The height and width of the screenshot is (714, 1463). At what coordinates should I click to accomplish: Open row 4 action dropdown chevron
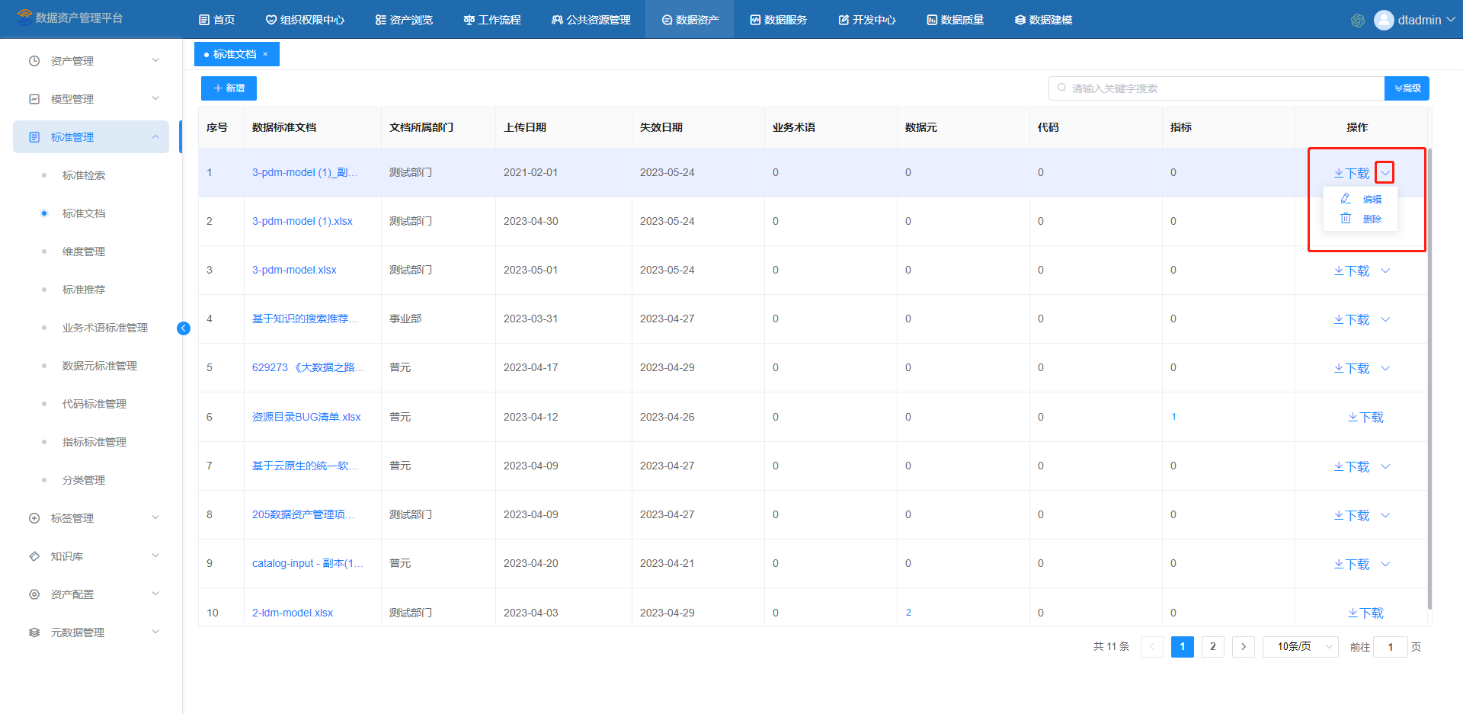click(x=1385, y=319)
